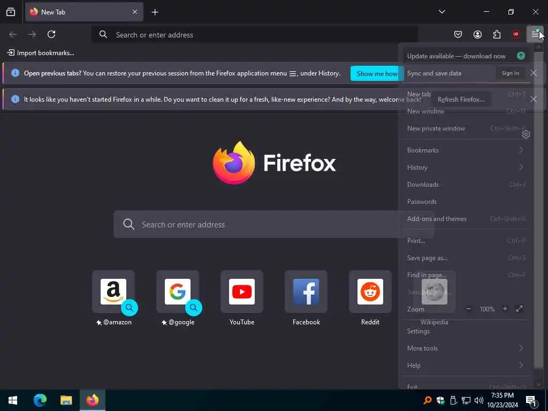The width and height of the screenshot is (548, 411).
Task: Click the toolbar address bar field
Action: [255, 35]
